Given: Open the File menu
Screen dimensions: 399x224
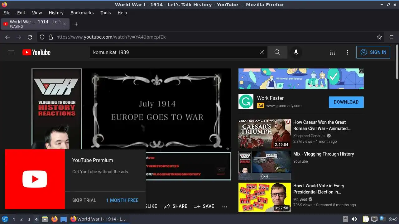Looking at the screenshot, I should coord(7,13).
